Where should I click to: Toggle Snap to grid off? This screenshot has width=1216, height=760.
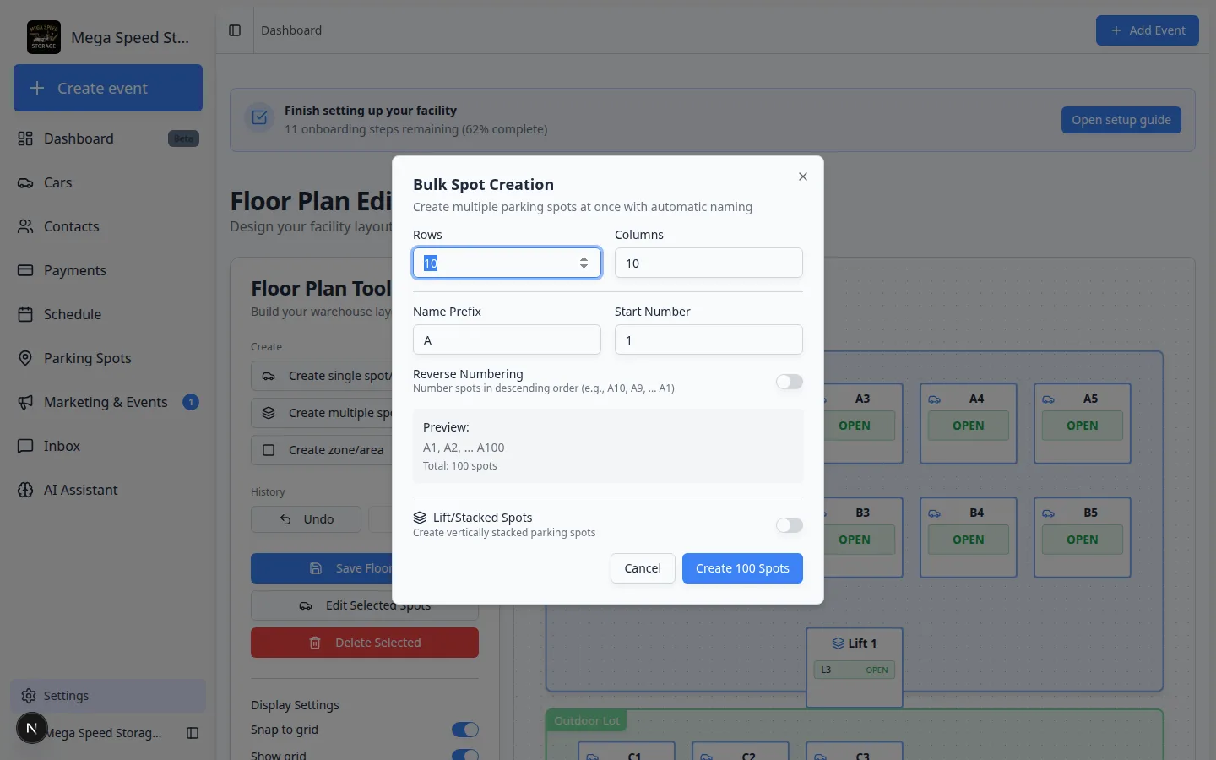pyautogui.click(x=465, y=730)
